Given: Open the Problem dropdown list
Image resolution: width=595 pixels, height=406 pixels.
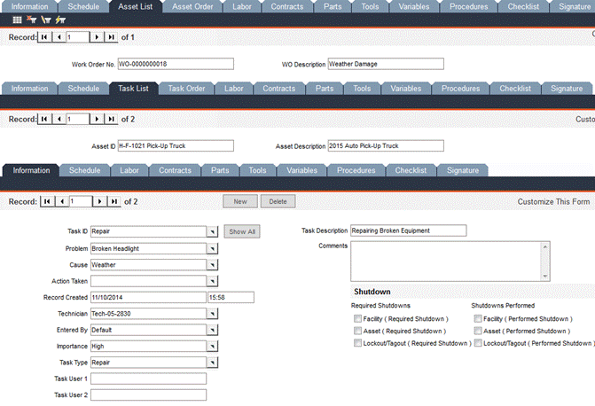Looking at the screenshot, I should (212, 249).
